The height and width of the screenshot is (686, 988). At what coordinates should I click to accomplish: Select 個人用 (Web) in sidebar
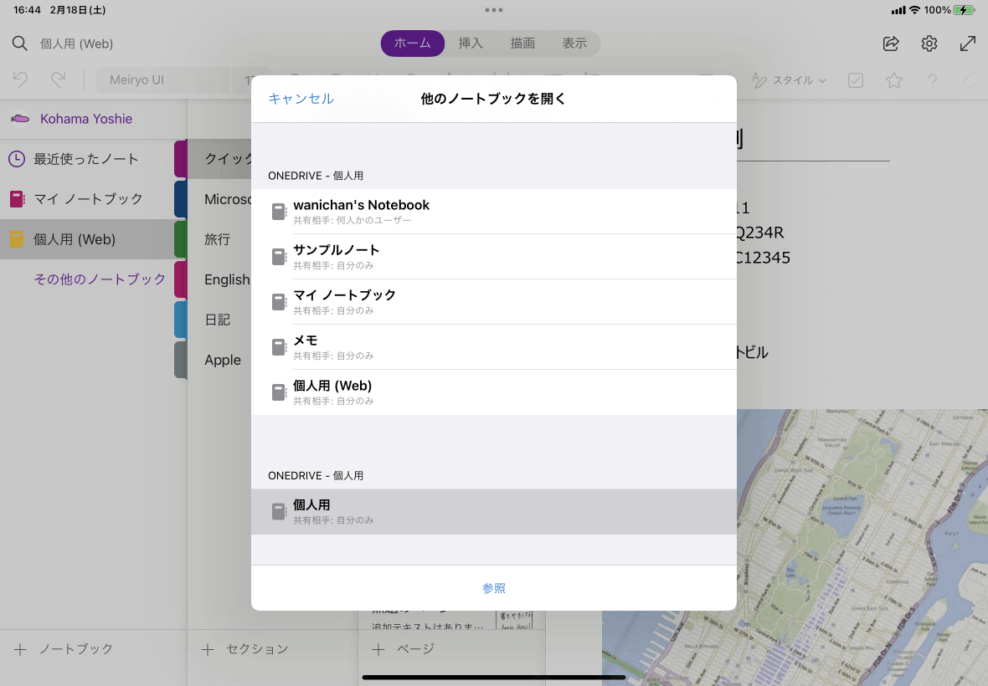click(x=87, y=239)
